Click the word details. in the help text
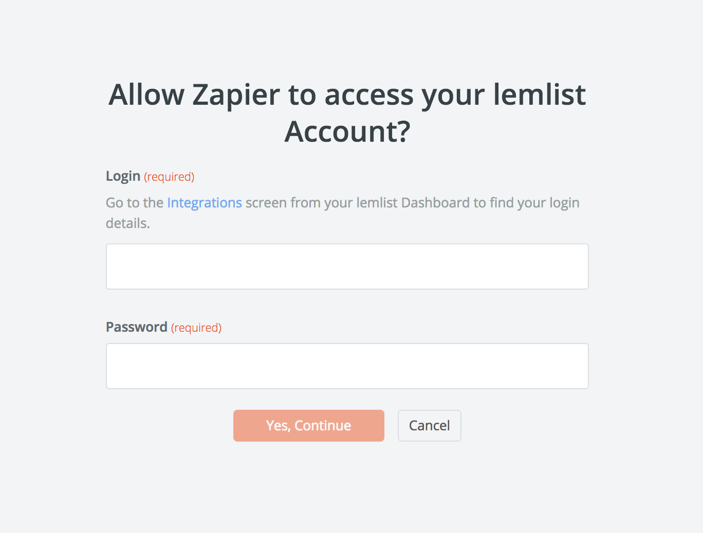Viewport: 703px width, 533px height. [x=128, y=223]
